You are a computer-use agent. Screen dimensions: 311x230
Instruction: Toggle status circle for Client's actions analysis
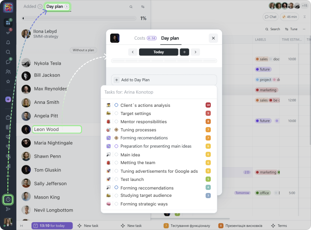(x=116, y=105)
